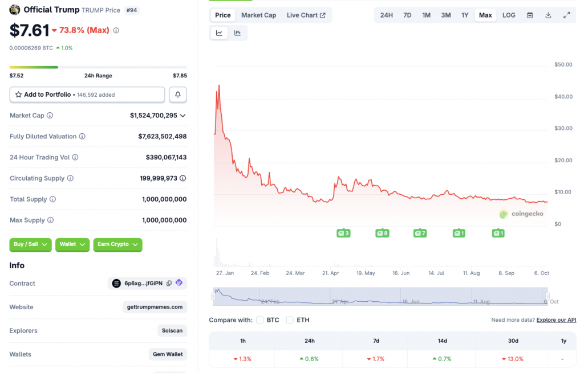Select the line chart view icon
The width and height of the screenshot is (584, 373).
tap(219, 33)
